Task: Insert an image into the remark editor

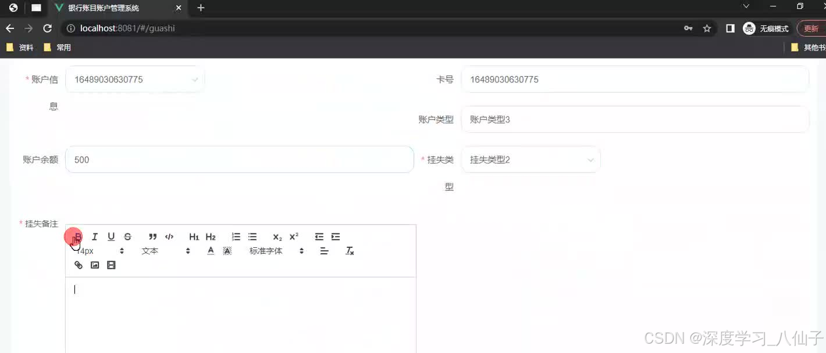Action: point(95,265)
